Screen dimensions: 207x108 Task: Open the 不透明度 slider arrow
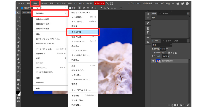[167, 49]
